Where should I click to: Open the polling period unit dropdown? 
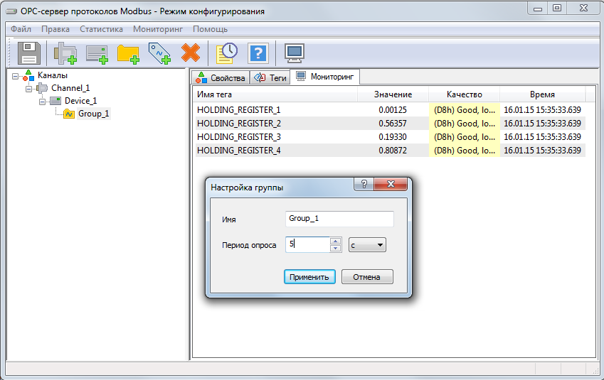coord(367,244)
